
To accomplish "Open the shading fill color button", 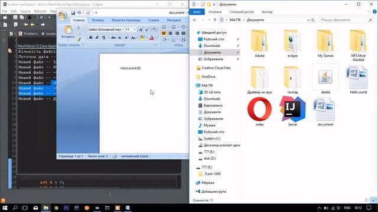I will tap(164, 39).
